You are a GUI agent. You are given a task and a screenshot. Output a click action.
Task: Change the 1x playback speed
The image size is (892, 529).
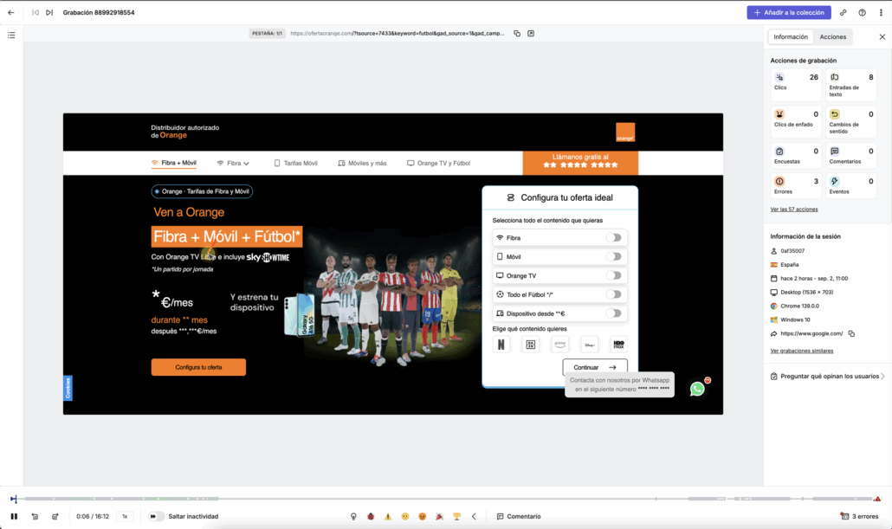[x=125, y=517]
